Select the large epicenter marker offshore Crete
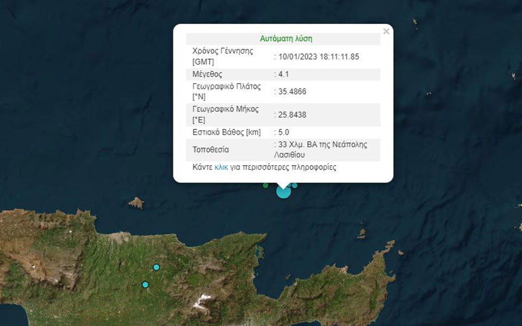Screen dimensions: 522x326 point(283,193)
